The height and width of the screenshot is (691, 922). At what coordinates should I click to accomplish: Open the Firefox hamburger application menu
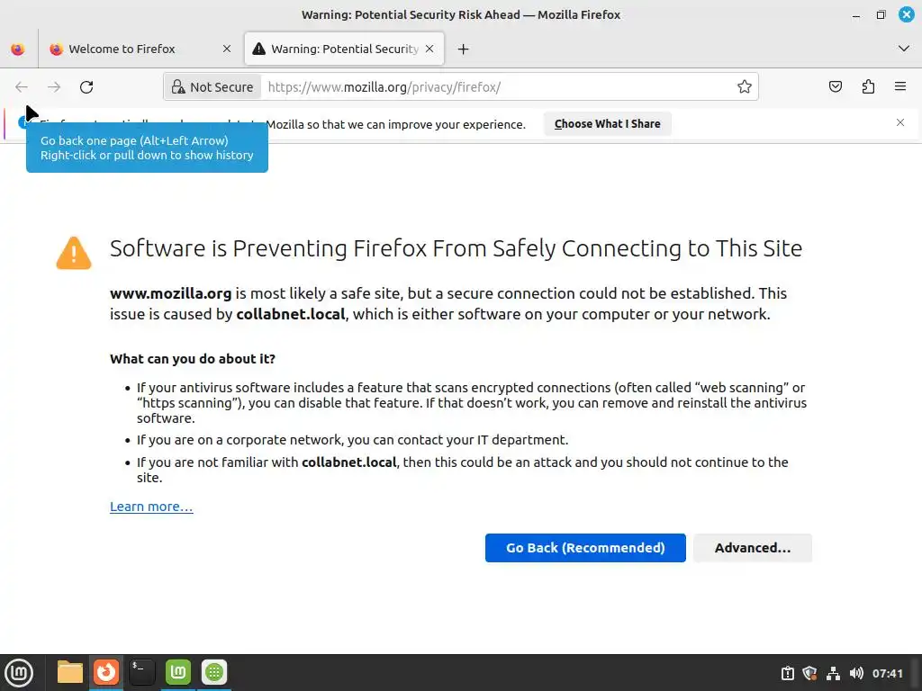pyautogui.click(x=899, y=87)
